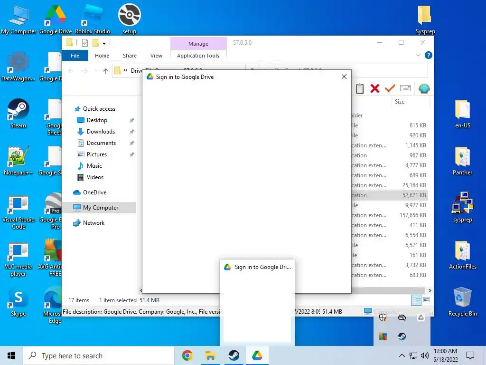This screenshot has width=486, height=365.
Task: Click the red X delete icon in Explorer
Action: click(x=375, y=88)
